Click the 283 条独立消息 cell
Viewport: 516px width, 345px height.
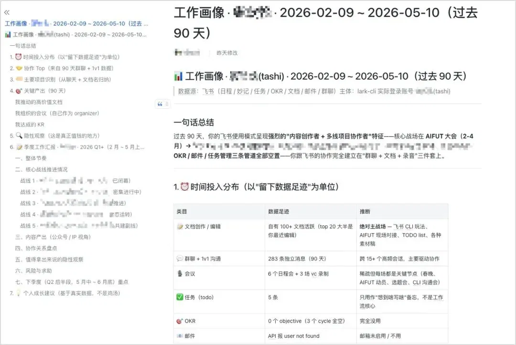pos(311,259)
